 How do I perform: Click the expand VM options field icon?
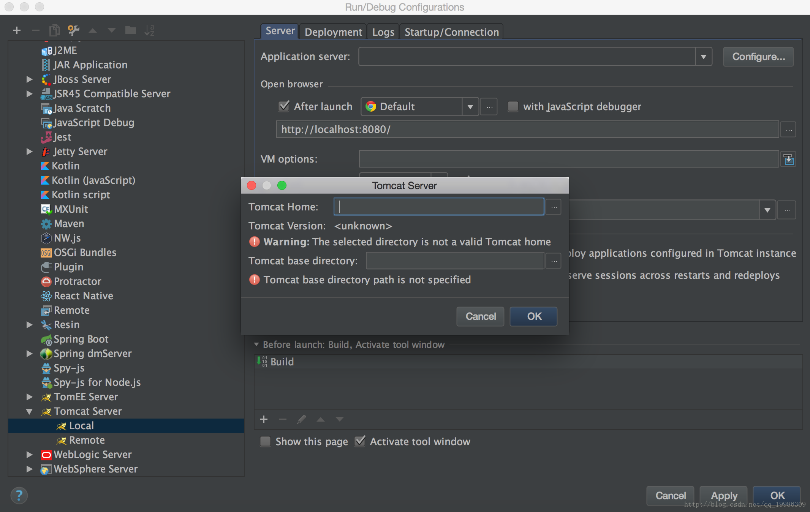[789, 159]
